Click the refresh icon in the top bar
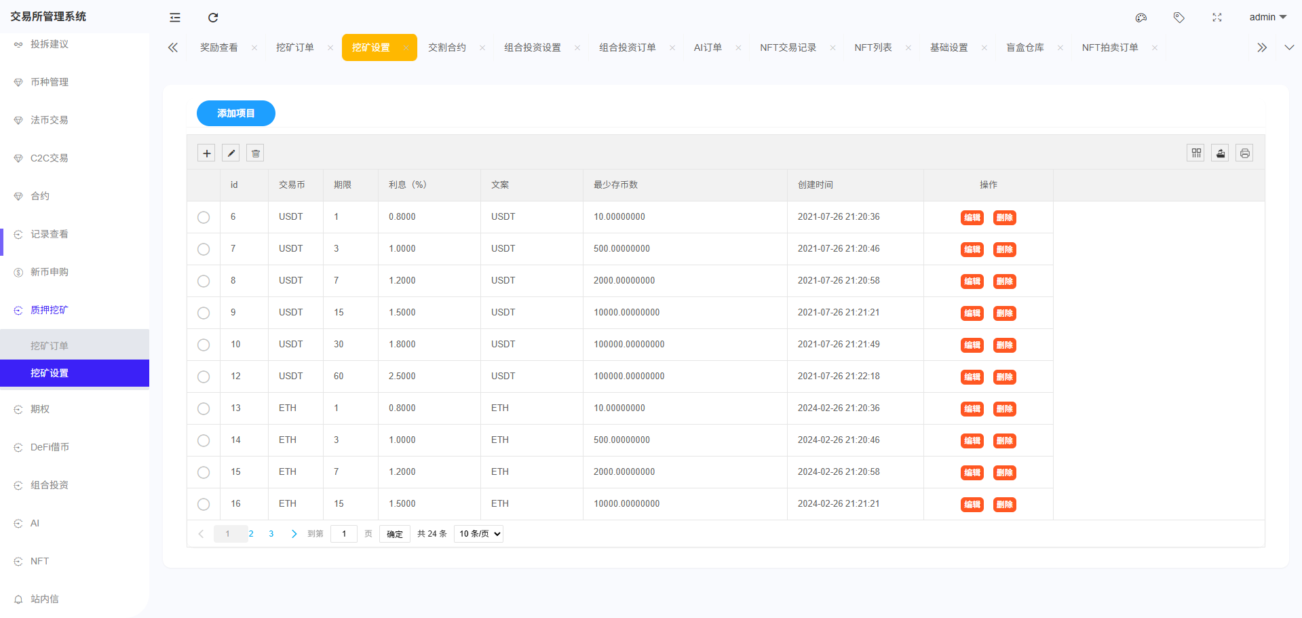Image resolution: width=1302 pixels, height=618 pixels. pyautogui.click(x=213, y=17)
